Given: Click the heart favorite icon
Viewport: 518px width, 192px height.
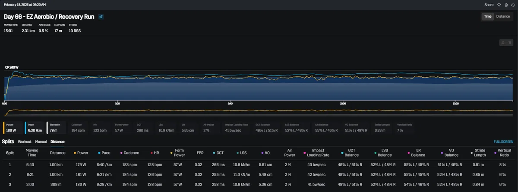Looking at the screenshot, I should [x=499, y=5].
